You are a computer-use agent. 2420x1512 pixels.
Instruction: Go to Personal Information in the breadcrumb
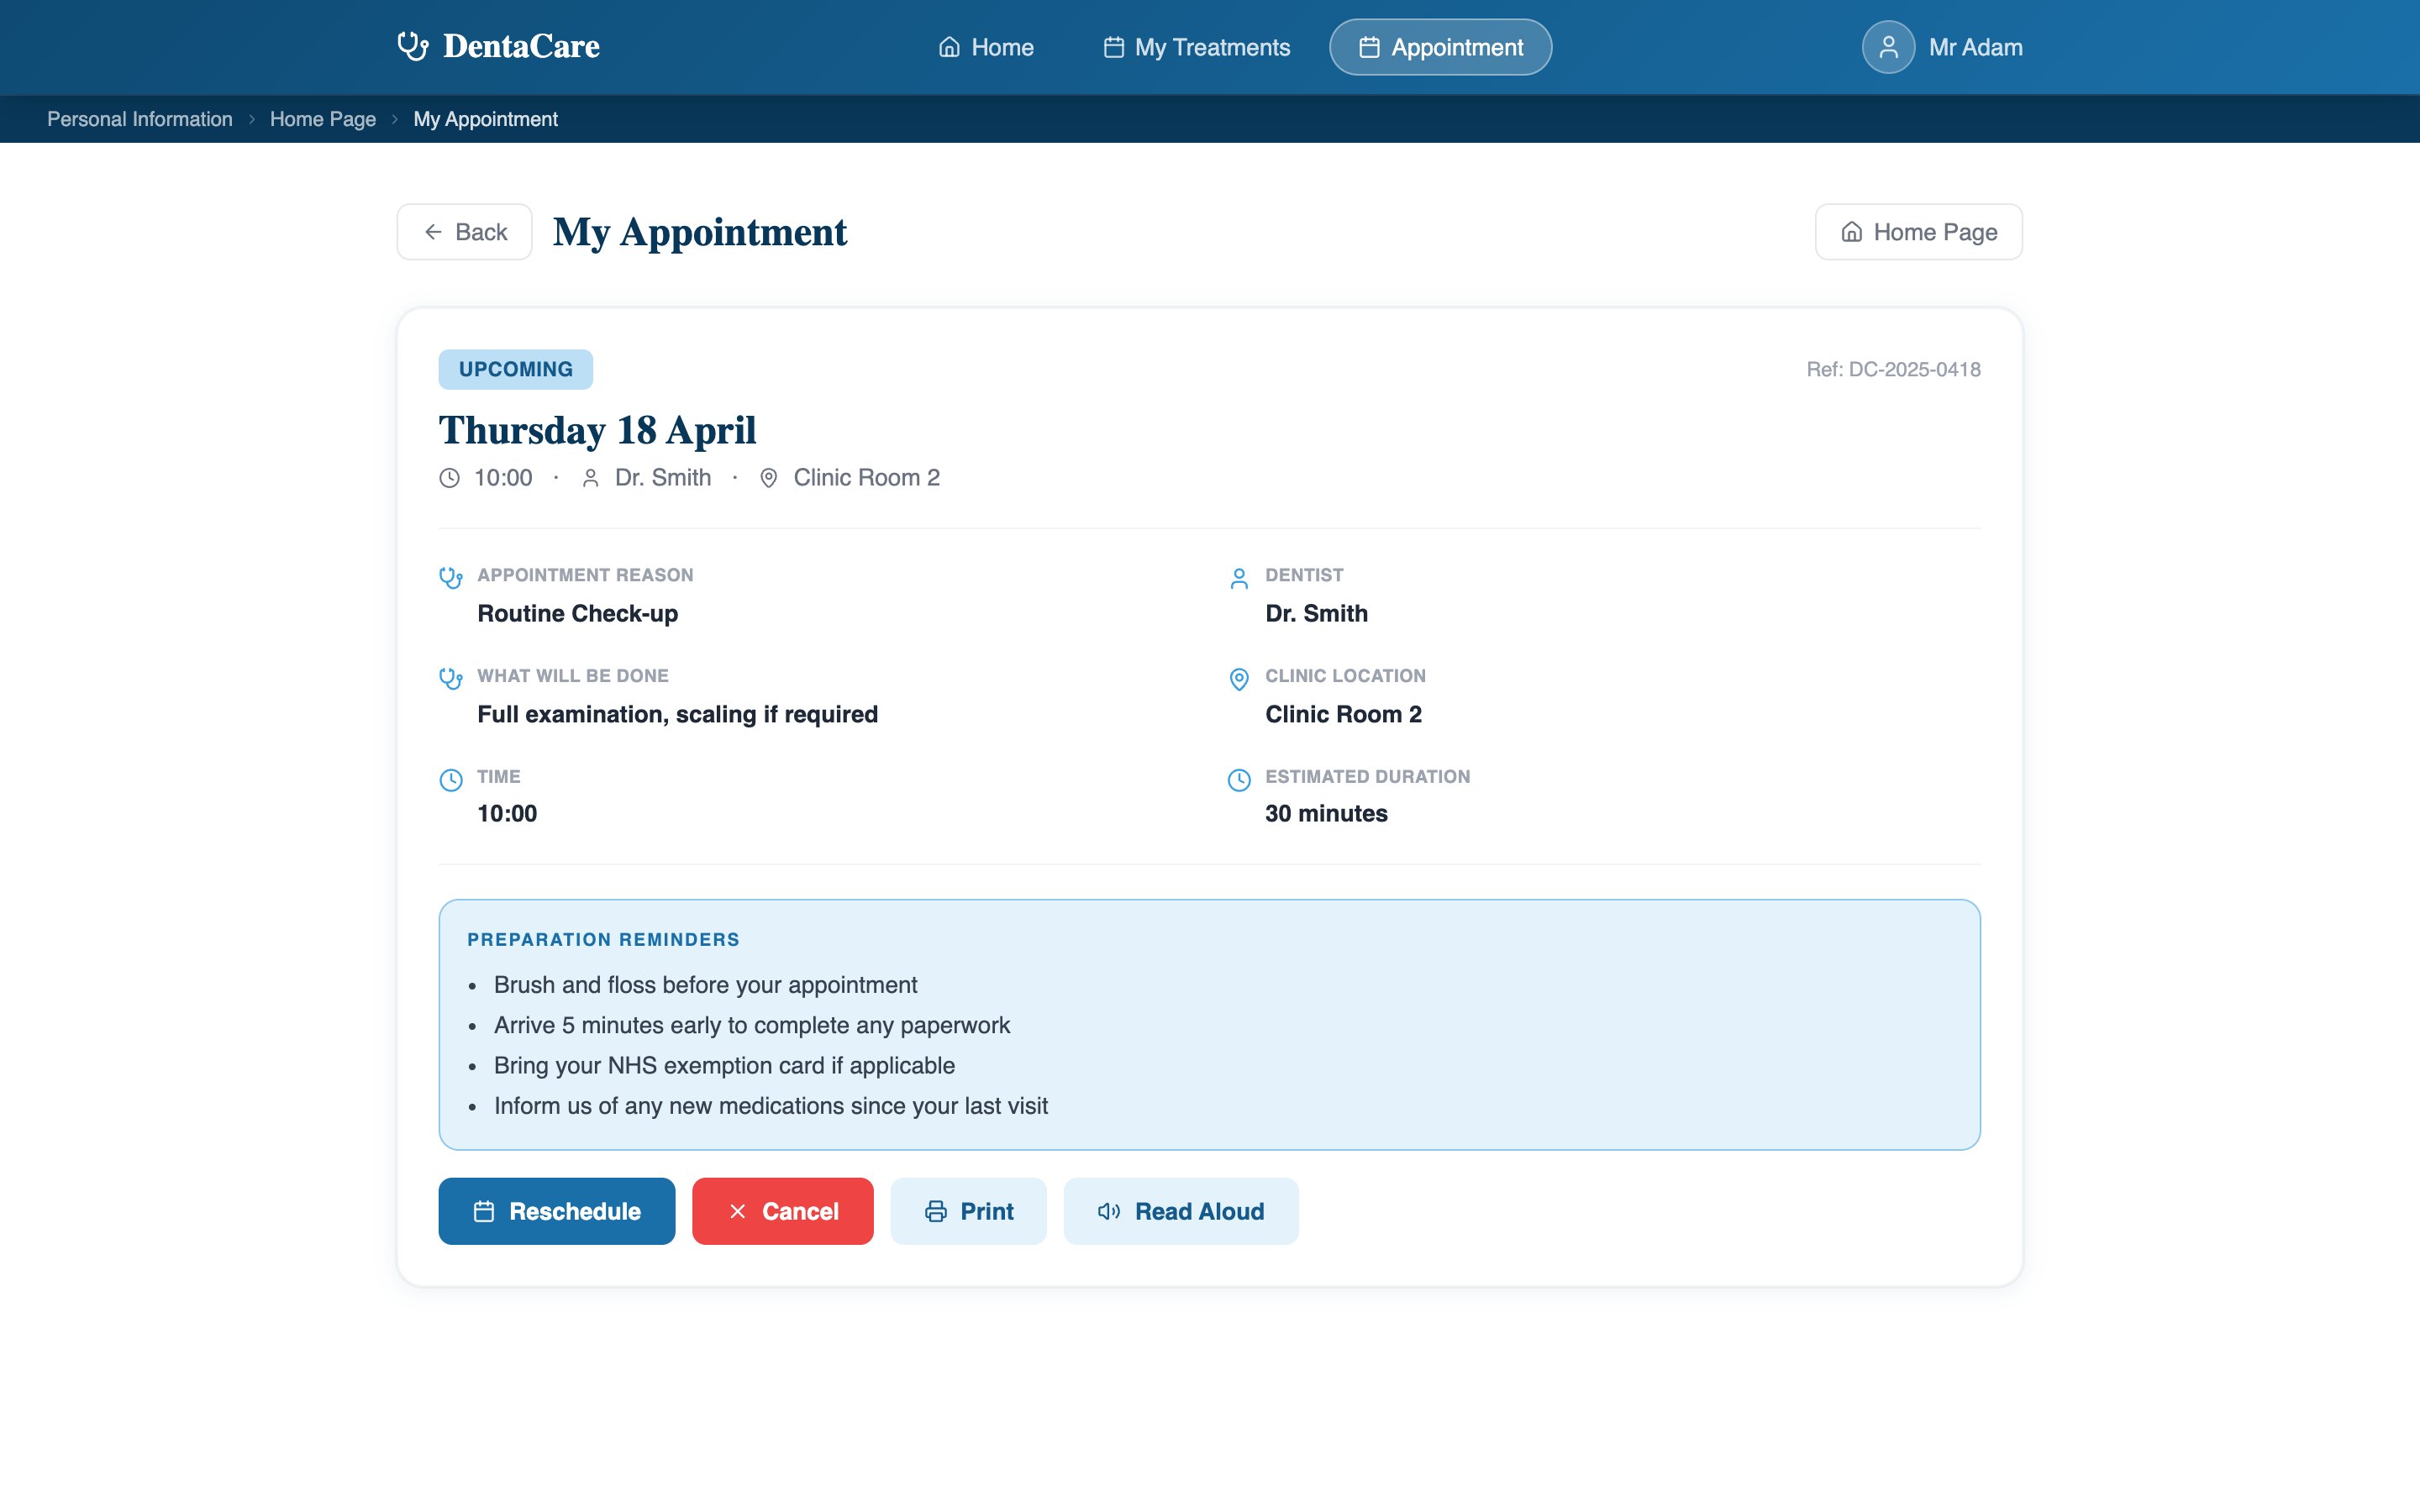point(140,119)
